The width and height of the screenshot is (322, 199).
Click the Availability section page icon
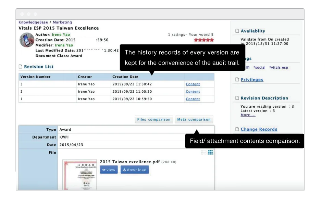pos(237,31)
